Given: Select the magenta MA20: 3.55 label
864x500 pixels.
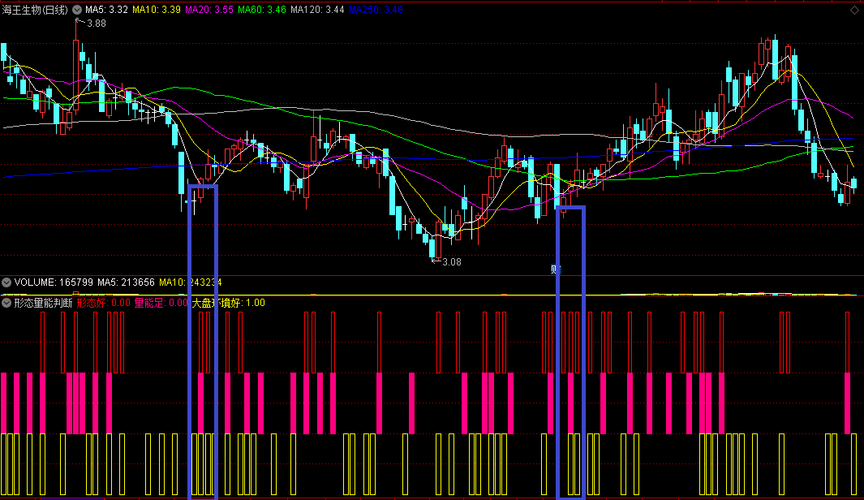Looking at the screenshot, I should 209,10.
